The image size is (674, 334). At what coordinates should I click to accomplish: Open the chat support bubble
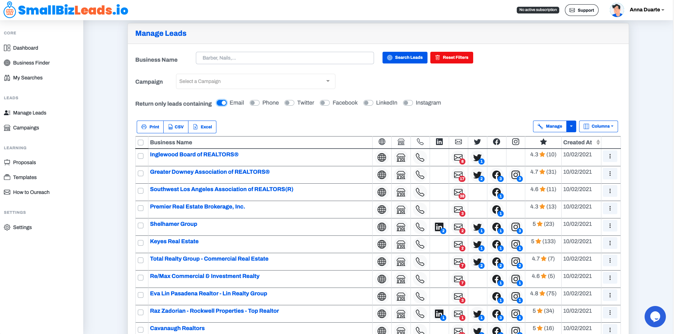pyautogui.click(x=655, y=317)
